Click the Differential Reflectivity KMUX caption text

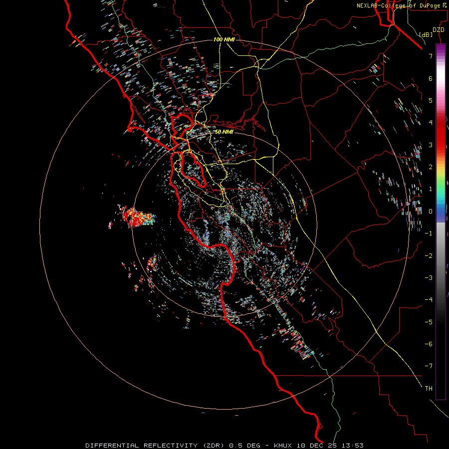(224, 446)
